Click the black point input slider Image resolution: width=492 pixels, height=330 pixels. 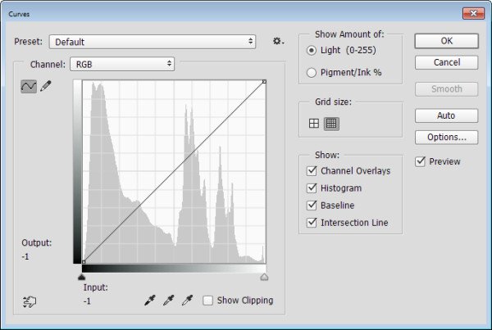pyautogui.click(x=81, y=277)
